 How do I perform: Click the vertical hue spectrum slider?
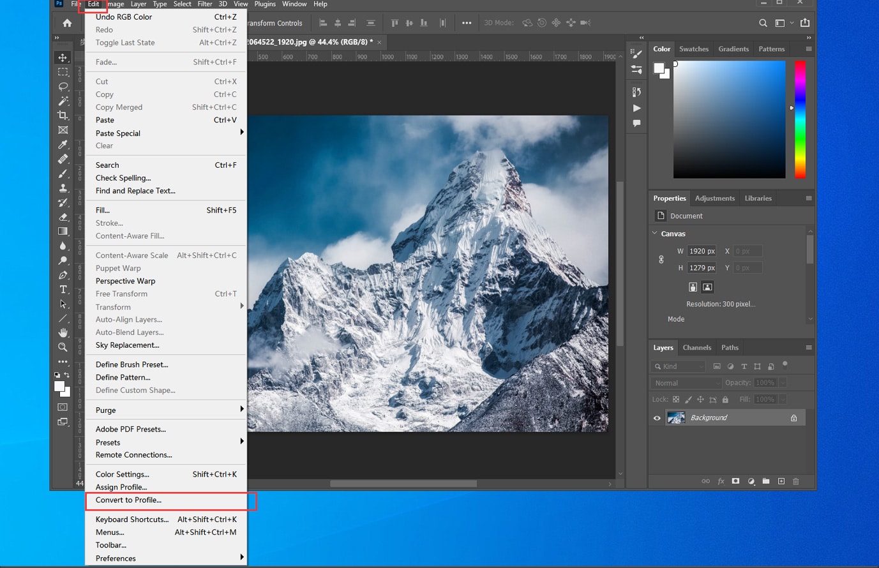(x=800, y=119)
